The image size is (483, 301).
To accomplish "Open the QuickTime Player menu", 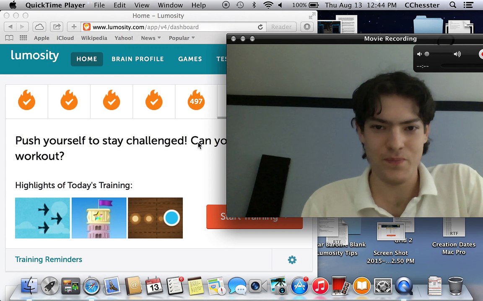I will pyautogui.click(x=55, y=5).
